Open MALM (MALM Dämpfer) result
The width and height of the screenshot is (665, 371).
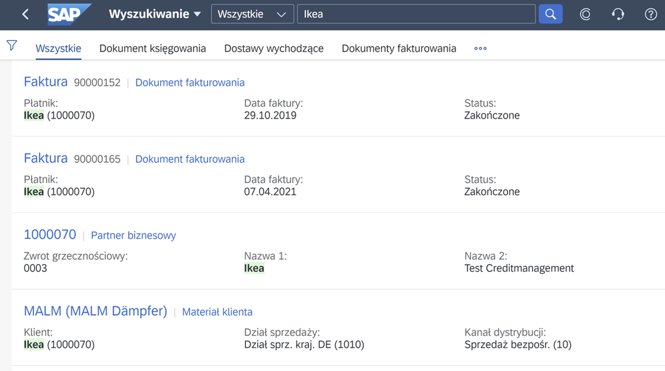tap(96, 311)
